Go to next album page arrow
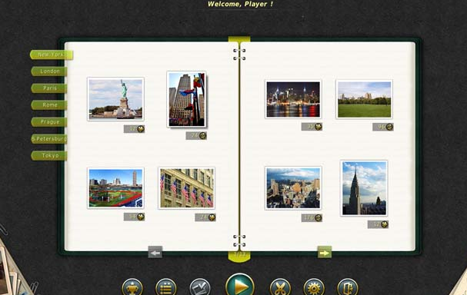The image size is (467, 295). pos(325,253)
